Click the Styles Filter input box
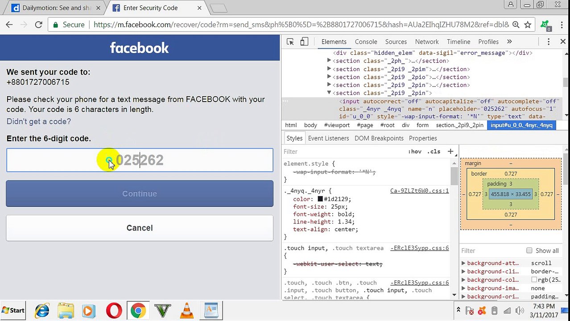This screenshot has width=570, height=321. (x=343, y=152)
